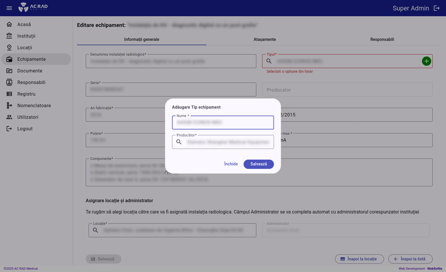Viewport: 446px width, 272px height.
Task: Click Salvează in the dialog
Action: click(x=259, y=164)
